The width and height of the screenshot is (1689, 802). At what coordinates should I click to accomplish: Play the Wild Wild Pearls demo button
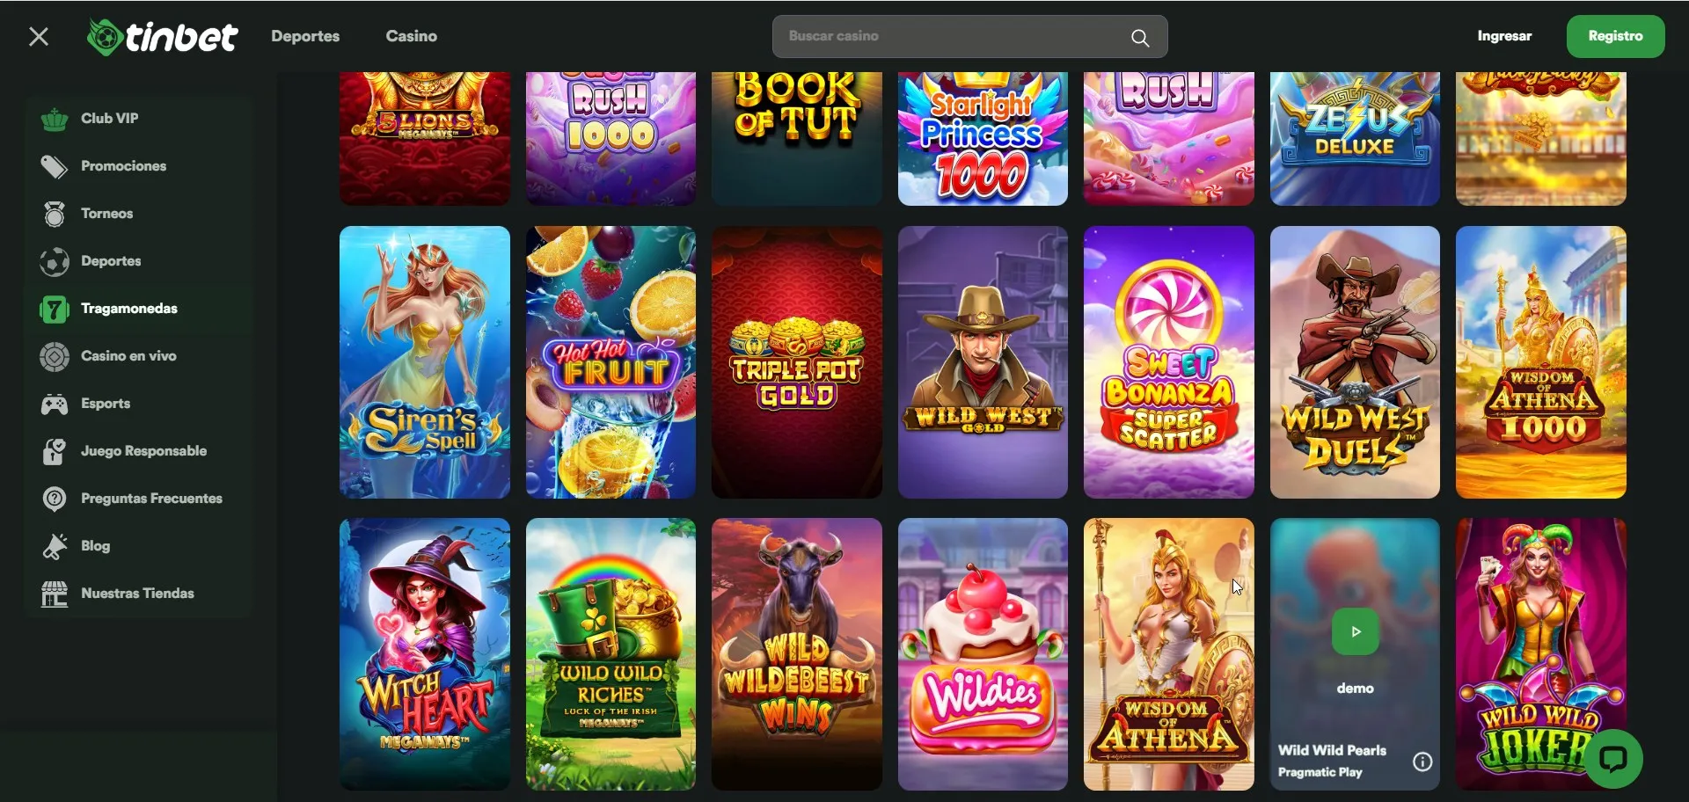[1356, 631]
